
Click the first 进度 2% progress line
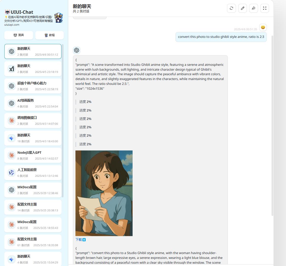pyautogui.click(x=85, y=102)
